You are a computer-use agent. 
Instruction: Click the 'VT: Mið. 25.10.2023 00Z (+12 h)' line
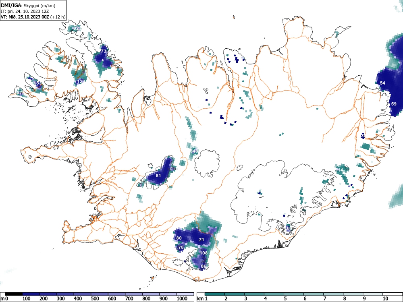click(x=33, y=17)
